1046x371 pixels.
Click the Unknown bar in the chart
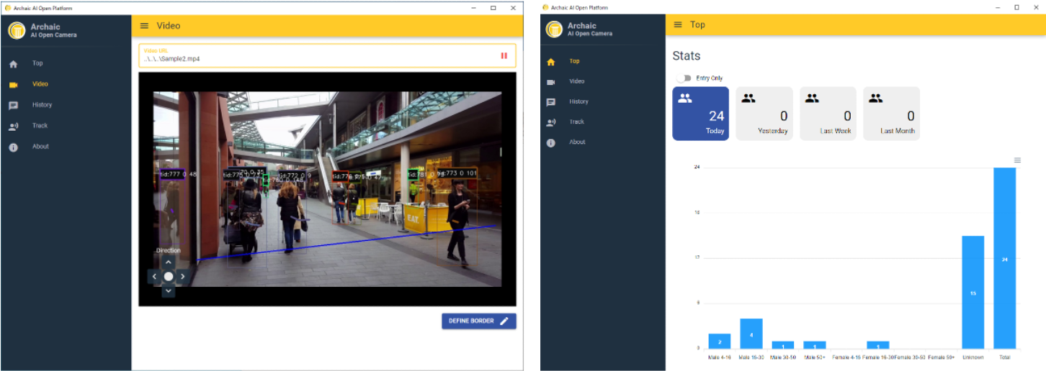973,292
